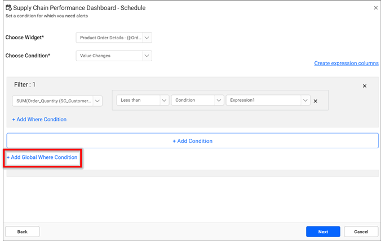
Task: Remove Filter 1 using its X icon
Action: (x=365, y=86)
